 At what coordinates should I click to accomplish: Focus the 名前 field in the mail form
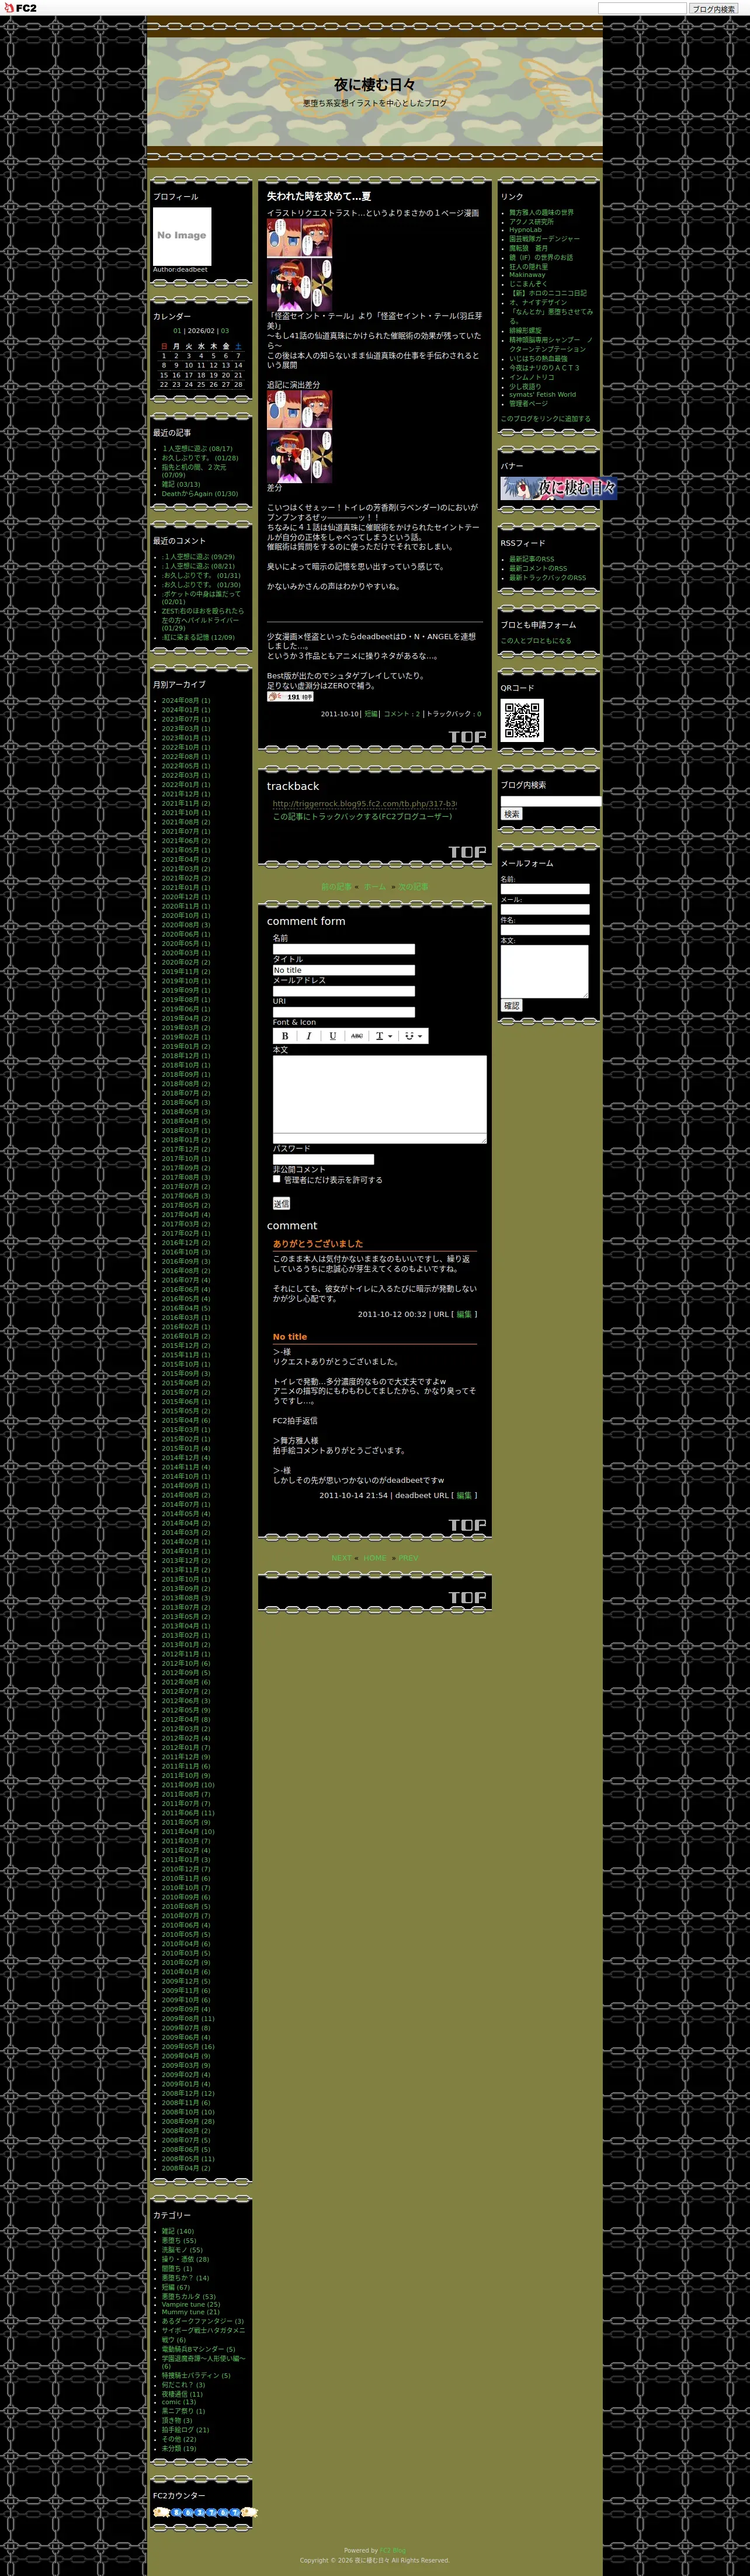coord(545,889)
